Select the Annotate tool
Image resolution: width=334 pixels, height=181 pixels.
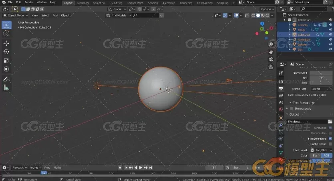coord(6,79)
